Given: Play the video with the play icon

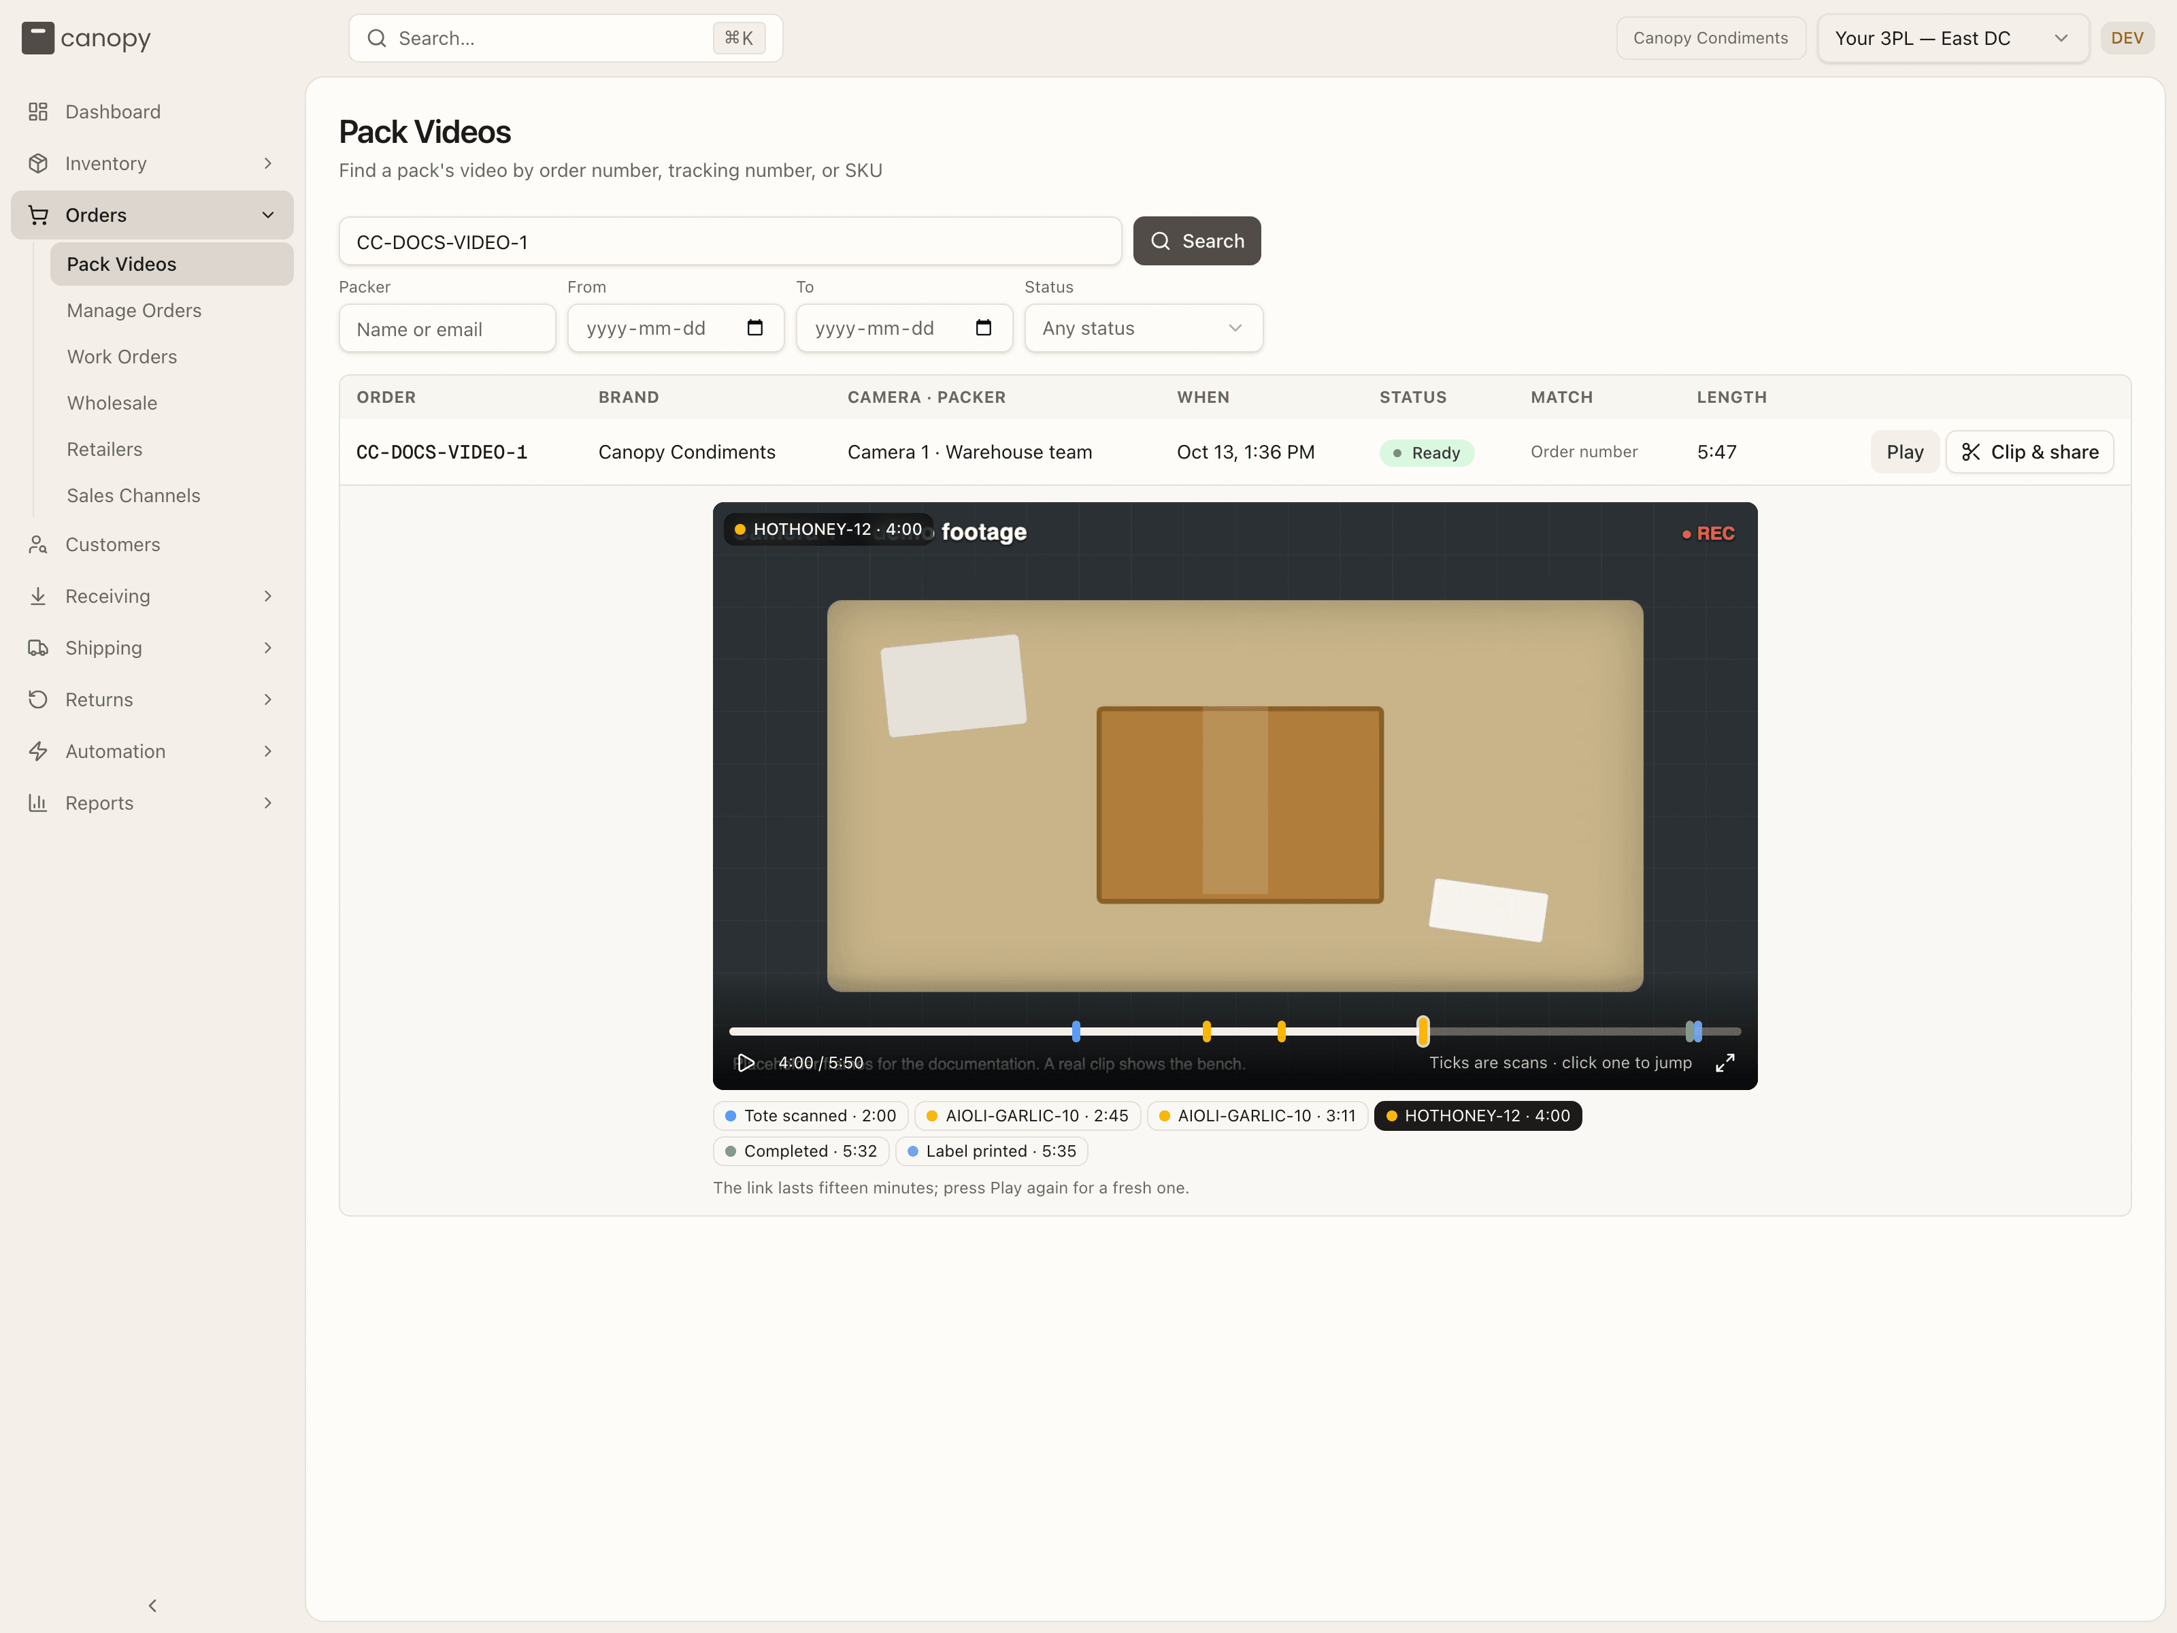Looking at the screenshot, I should 746,1063.
